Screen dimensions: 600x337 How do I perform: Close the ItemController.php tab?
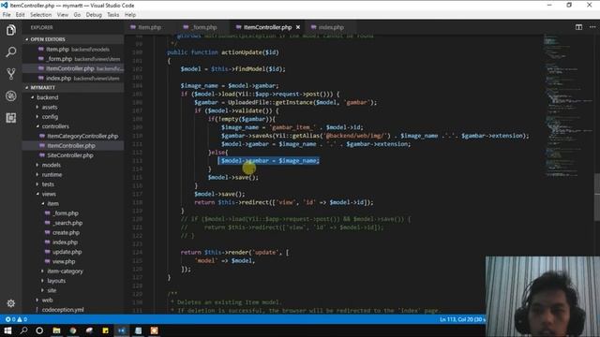(298, 27)
